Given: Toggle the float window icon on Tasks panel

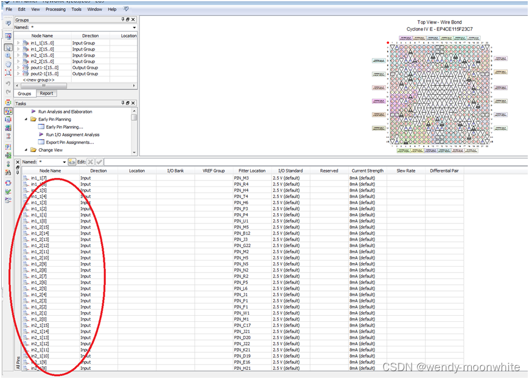Looking at the screenshot, I should pos(127,103).
